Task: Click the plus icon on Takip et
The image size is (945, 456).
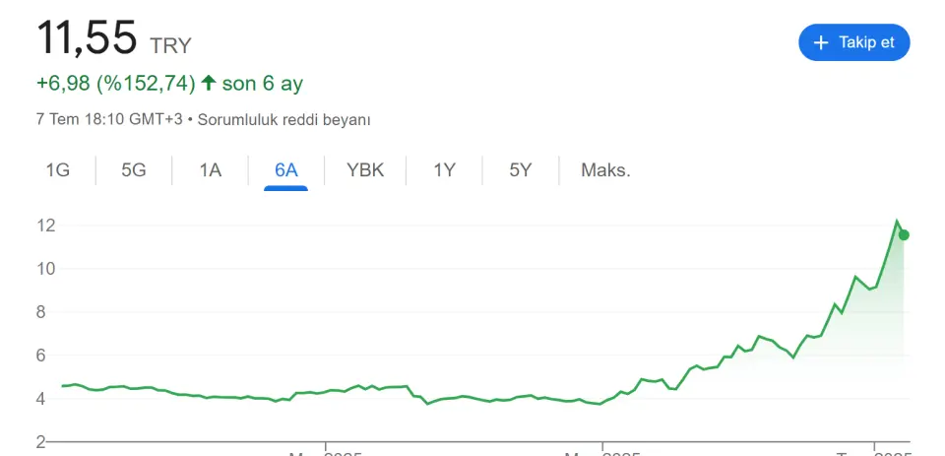Action: tap(821, 42)
